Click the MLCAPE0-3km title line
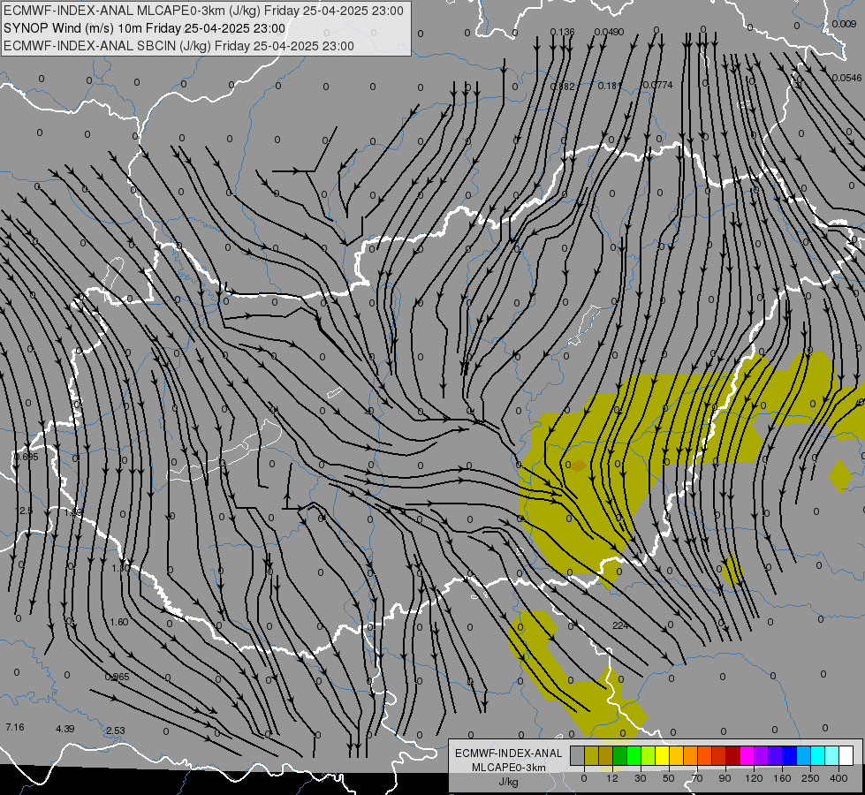This screenshot has width=865, height=795. [x=203, y=11]
